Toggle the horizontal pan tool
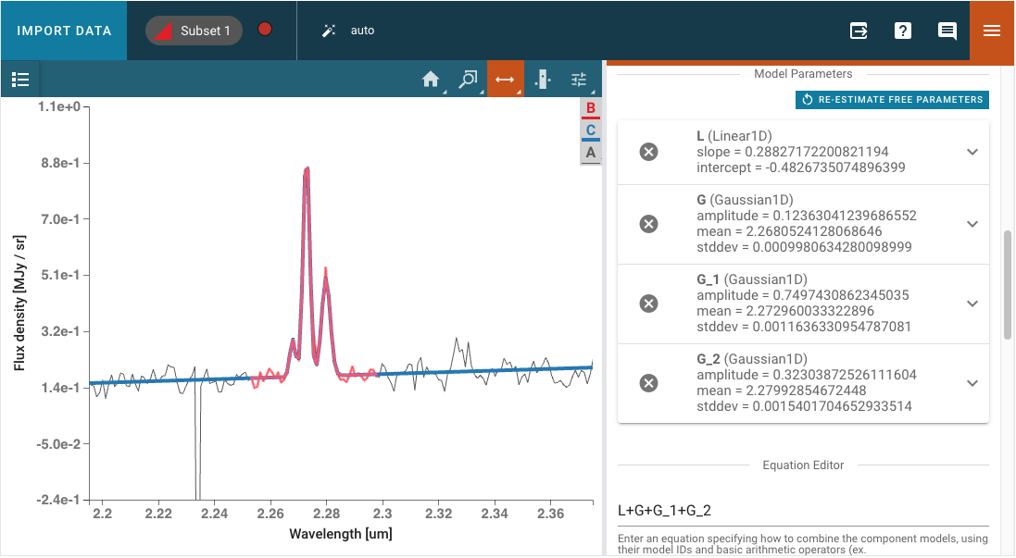 (x=505, y=80)
